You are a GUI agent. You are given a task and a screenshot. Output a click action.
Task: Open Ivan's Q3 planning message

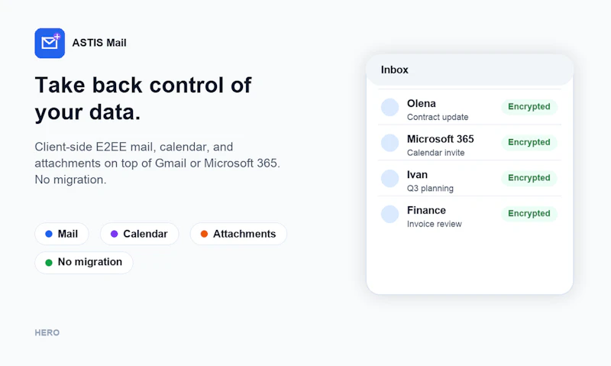click(x=470, y=179)
